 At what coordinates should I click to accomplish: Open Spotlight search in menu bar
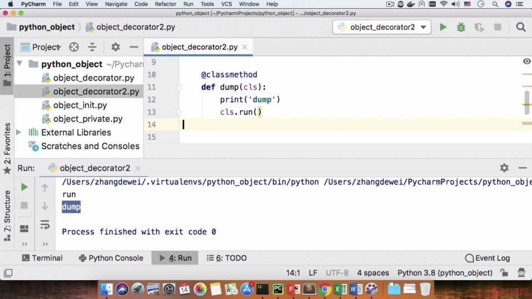tap(495, 4)
